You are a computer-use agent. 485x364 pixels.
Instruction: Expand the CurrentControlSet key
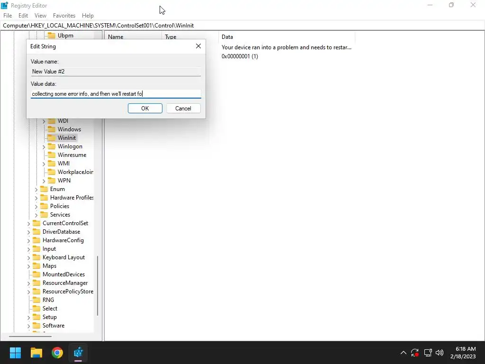[29, 224]
